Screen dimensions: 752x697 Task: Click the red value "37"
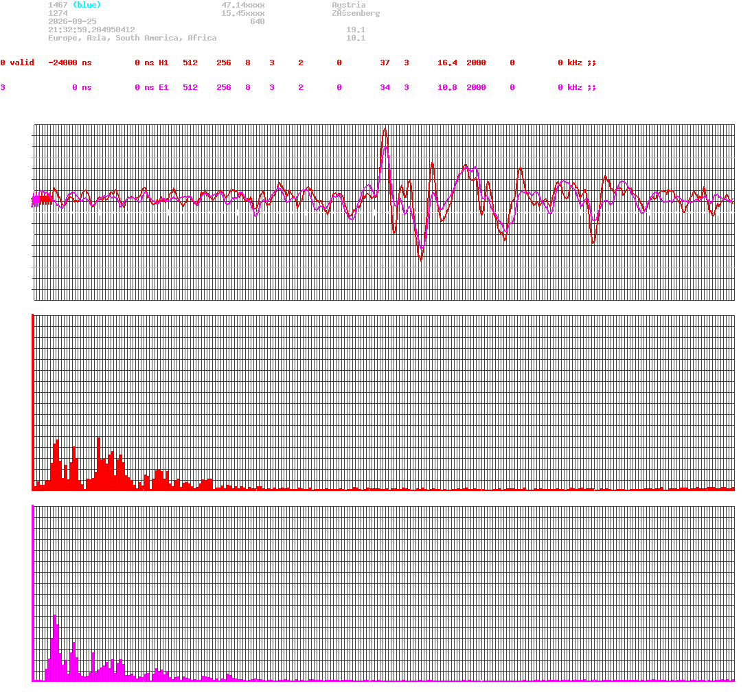pyautogui.click(x=385, y=62)
